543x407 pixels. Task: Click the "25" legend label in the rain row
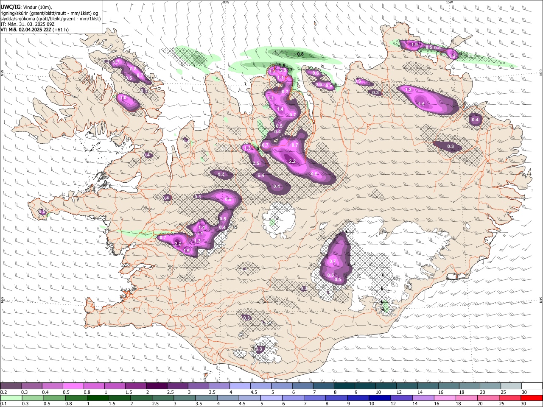(503, 404)
